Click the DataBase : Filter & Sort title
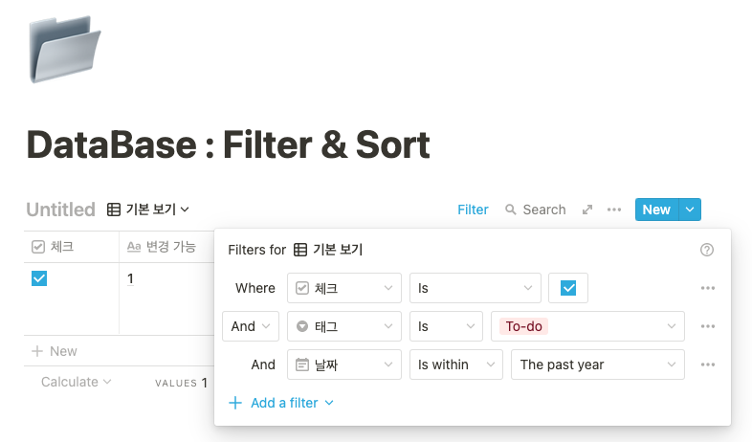Viewport: 752px width, 442px height. [x=229, y=144]
